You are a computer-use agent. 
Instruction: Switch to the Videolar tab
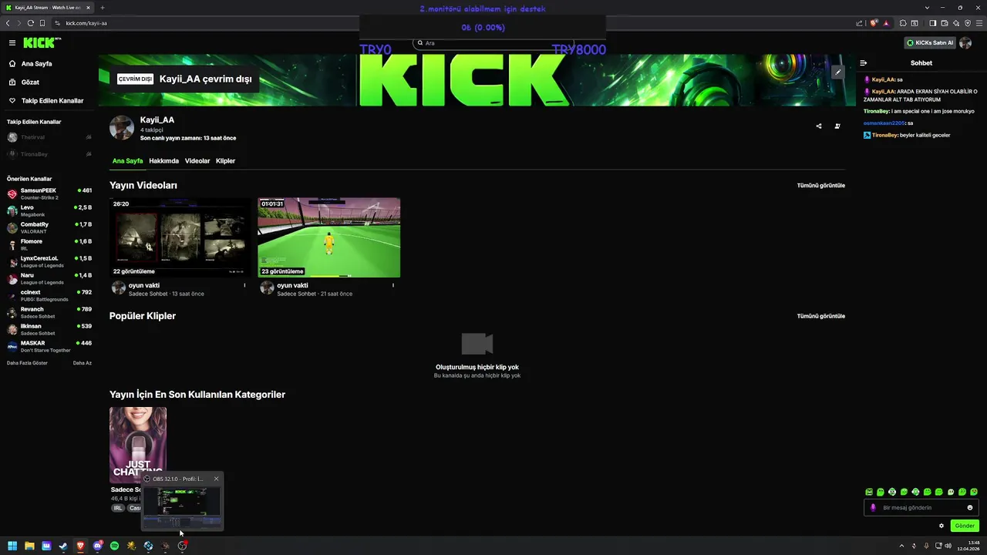click(197, 161)
